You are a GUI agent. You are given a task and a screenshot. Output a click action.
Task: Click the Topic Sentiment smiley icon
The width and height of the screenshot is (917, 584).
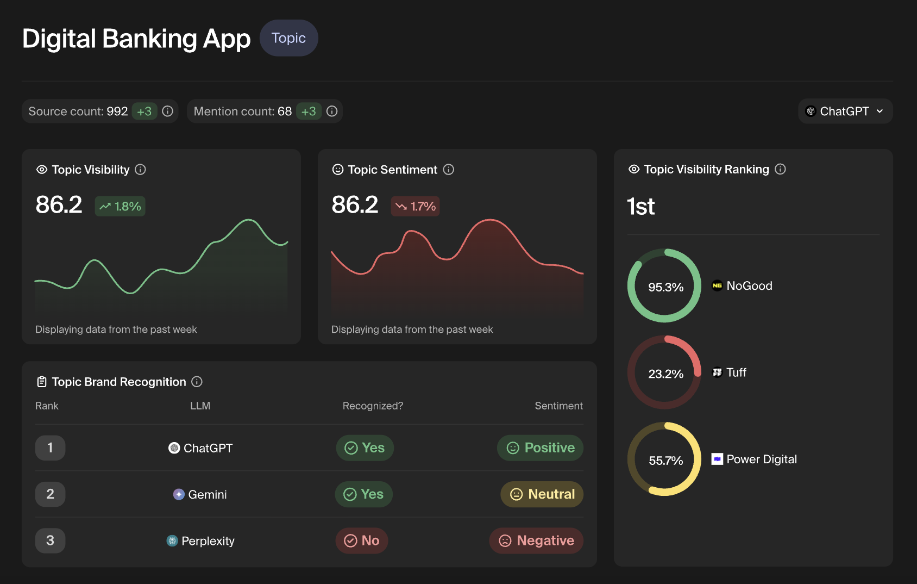tap(338, 170)
